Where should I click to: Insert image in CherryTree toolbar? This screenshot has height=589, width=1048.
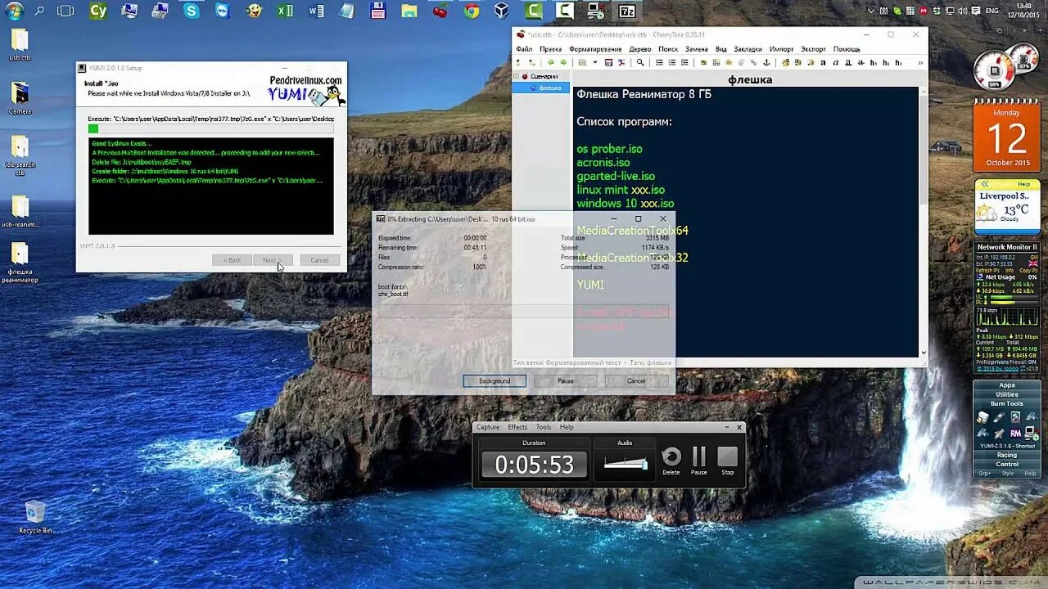click(x=703, y=62)
